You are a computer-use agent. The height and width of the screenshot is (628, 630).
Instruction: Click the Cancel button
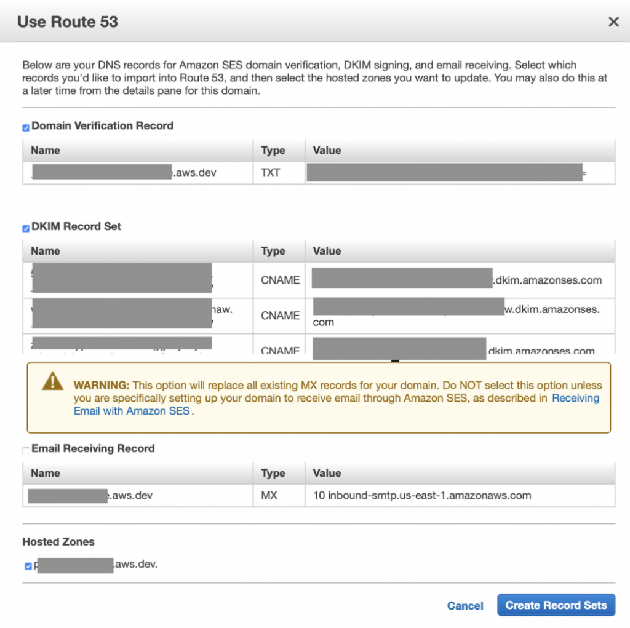tap(465, 606)
